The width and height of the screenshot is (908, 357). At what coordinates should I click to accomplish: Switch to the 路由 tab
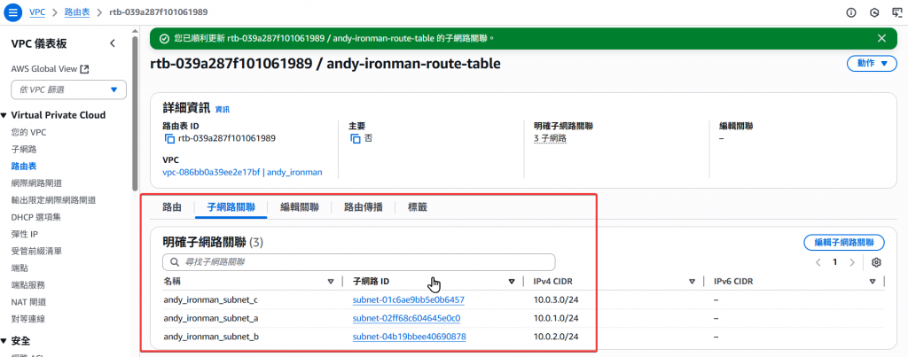pyautogui.click(x=172, y=207)
